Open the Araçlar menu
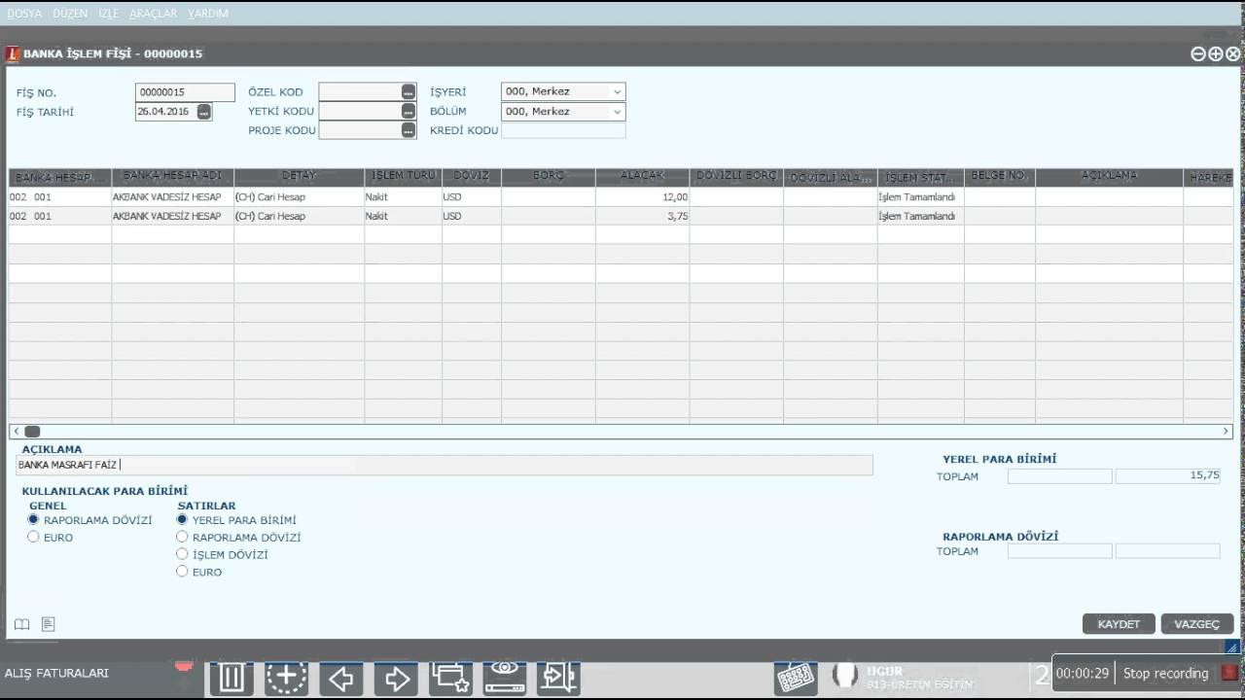 (154, 14)
